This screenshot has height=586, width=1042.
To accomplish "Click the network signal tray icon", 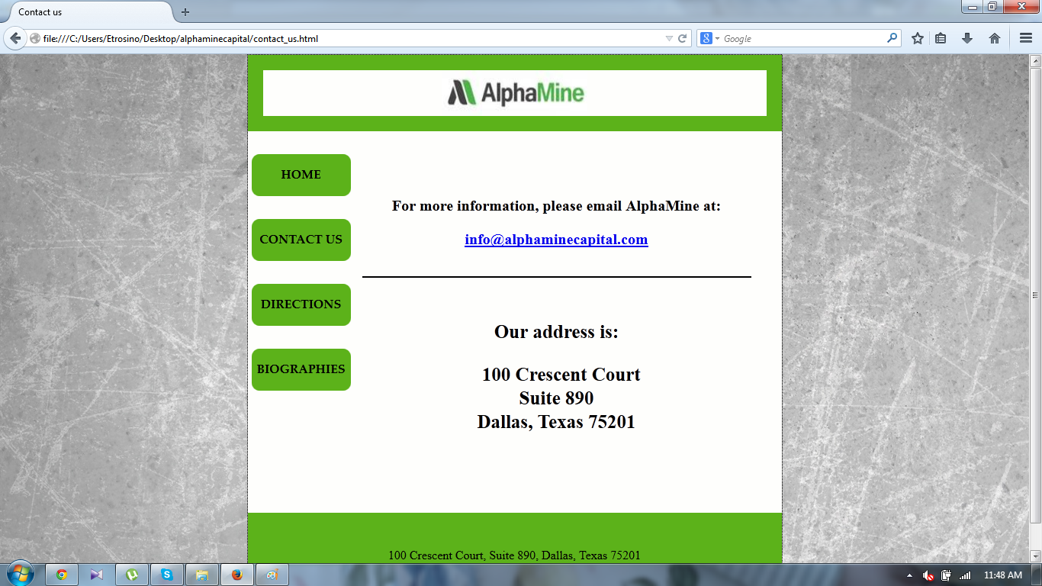I will 965,575.
